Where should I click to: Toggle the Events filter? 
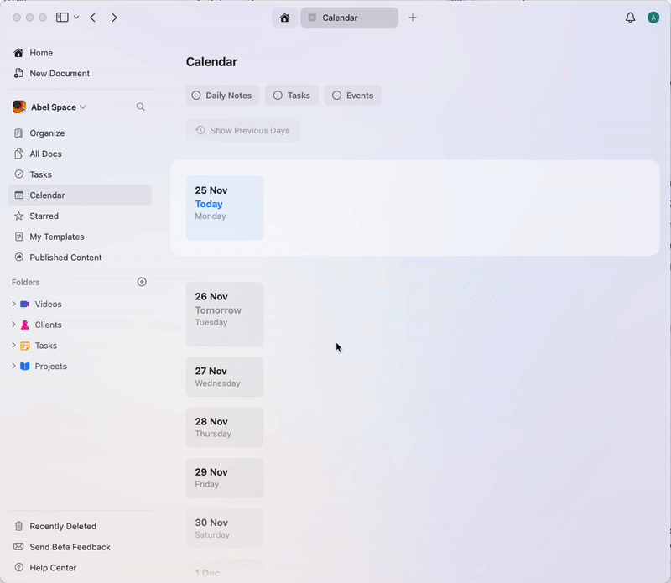(x=352, y=95)
